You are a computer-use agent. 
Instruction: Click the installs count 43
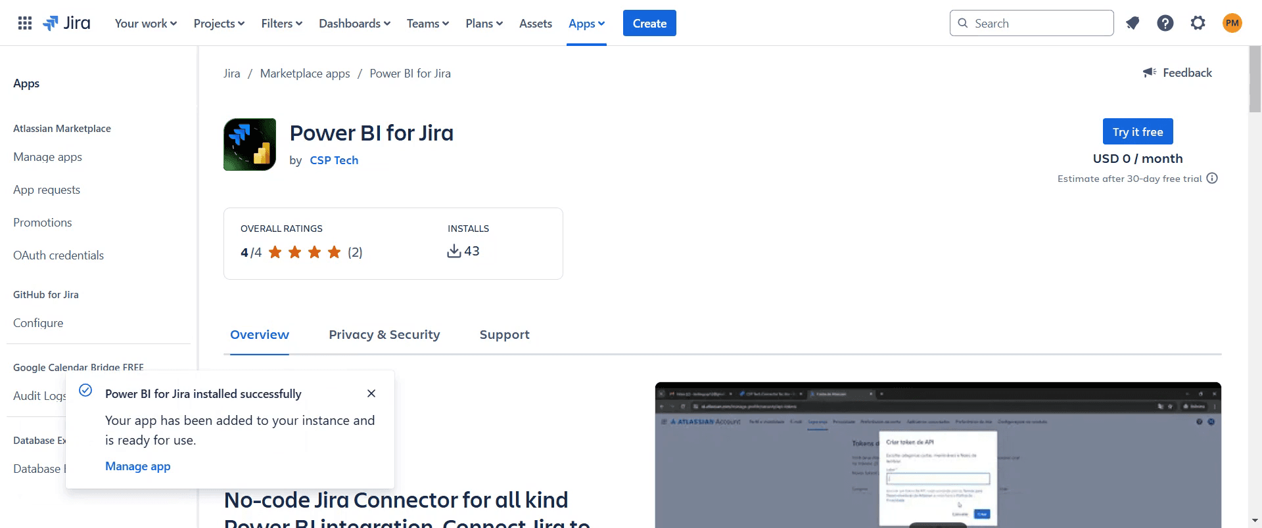(x=472, y=251)
